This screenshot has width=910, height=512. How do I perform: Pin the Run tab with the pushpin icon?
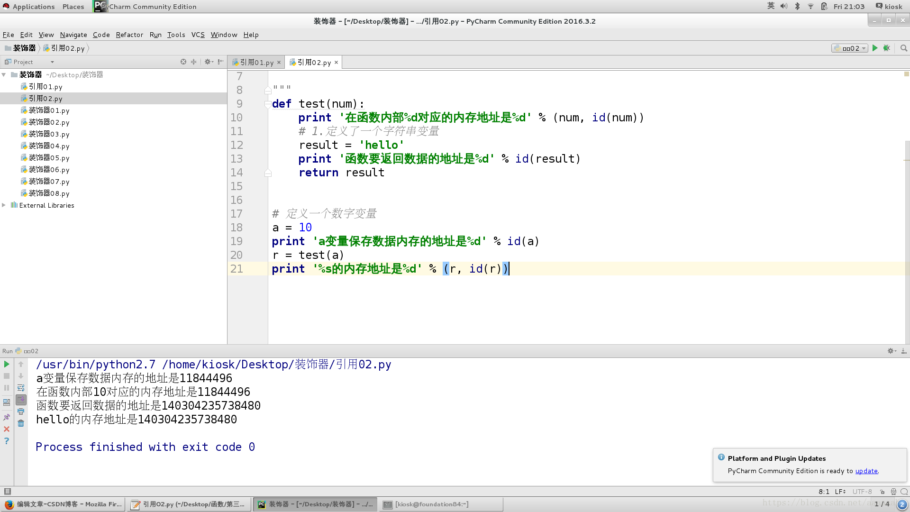7,417
